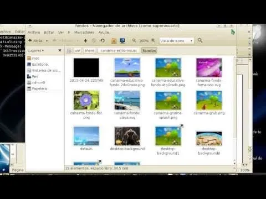Image resolution: width=266 pixels, height=199 pixels.
Task: Select root in the places sidebar
Action: (x=33, y=58)
